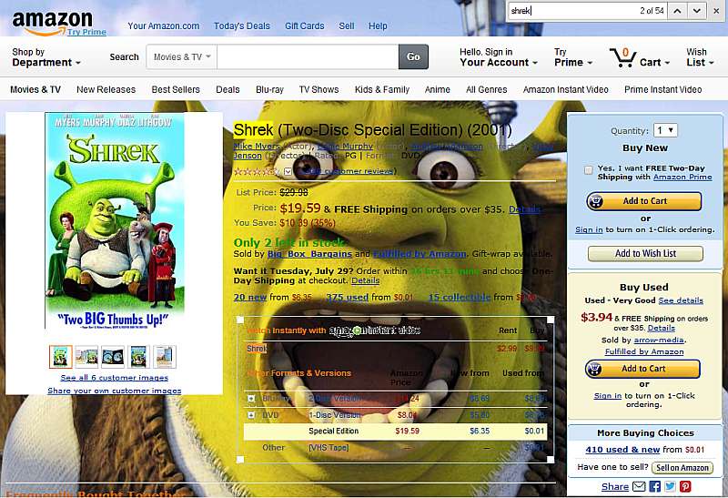Select the second customer image thumbnail
The image size is (728, 498).
86,357
